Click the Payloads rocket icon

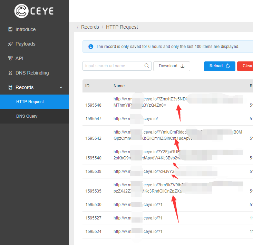click(x=10, y=44)
